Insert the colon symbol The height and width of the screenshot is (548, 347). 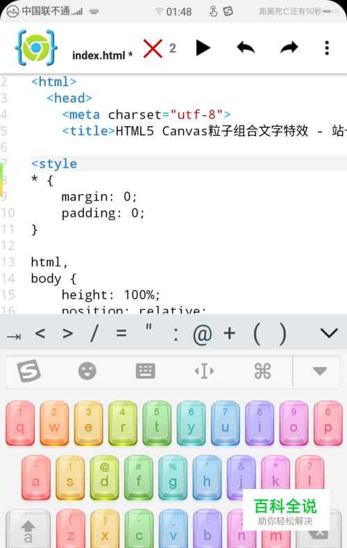pos(176,335)
